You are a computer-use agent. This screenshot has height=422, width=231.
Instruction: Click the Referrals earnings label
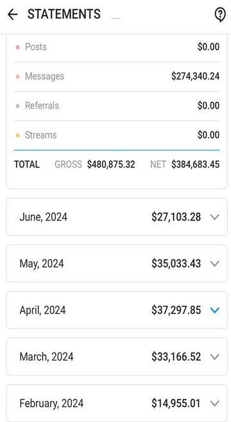(42, 105)
